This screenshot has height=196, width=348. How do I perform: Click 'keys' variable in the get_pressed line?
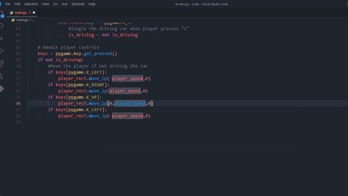coord(42,53)
